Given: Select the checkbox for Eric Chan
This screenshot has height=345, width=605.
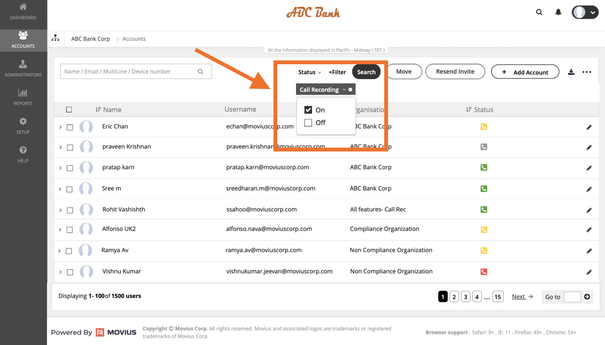Looking at the screenshot, I should (x=70, y=127).
